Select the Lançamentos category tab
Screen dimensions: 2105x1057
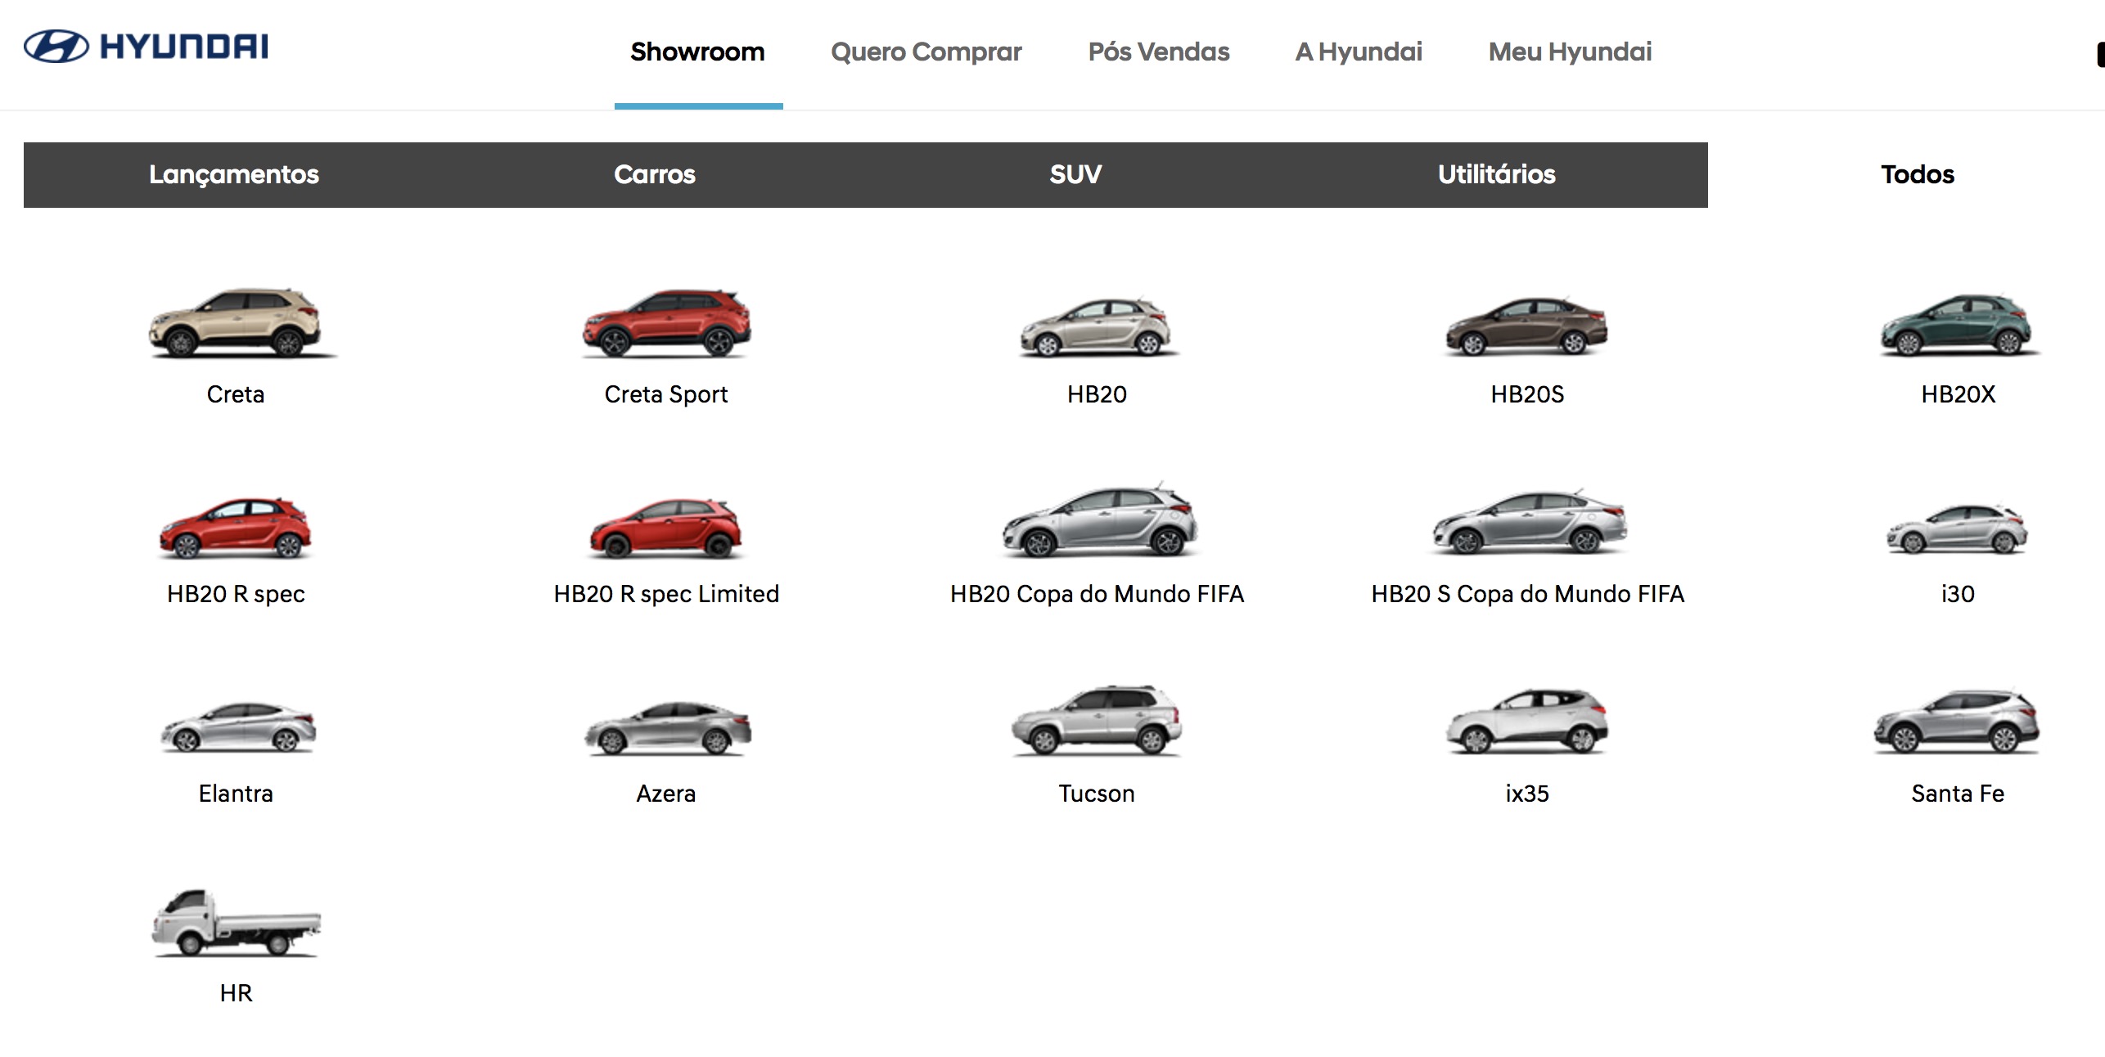tap(234, 174)
